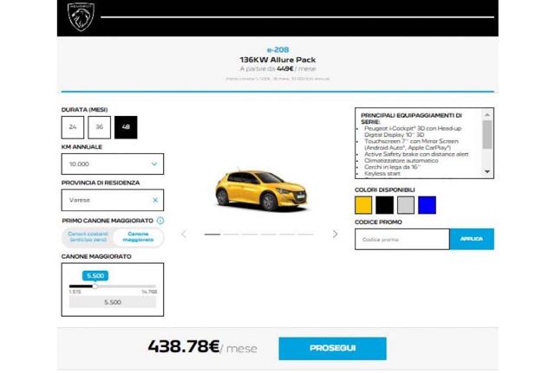Viewport: 555px width, 373px height.
Task: Choose Canoni costanti (anticipo zero) option
Action: (88, 237)
